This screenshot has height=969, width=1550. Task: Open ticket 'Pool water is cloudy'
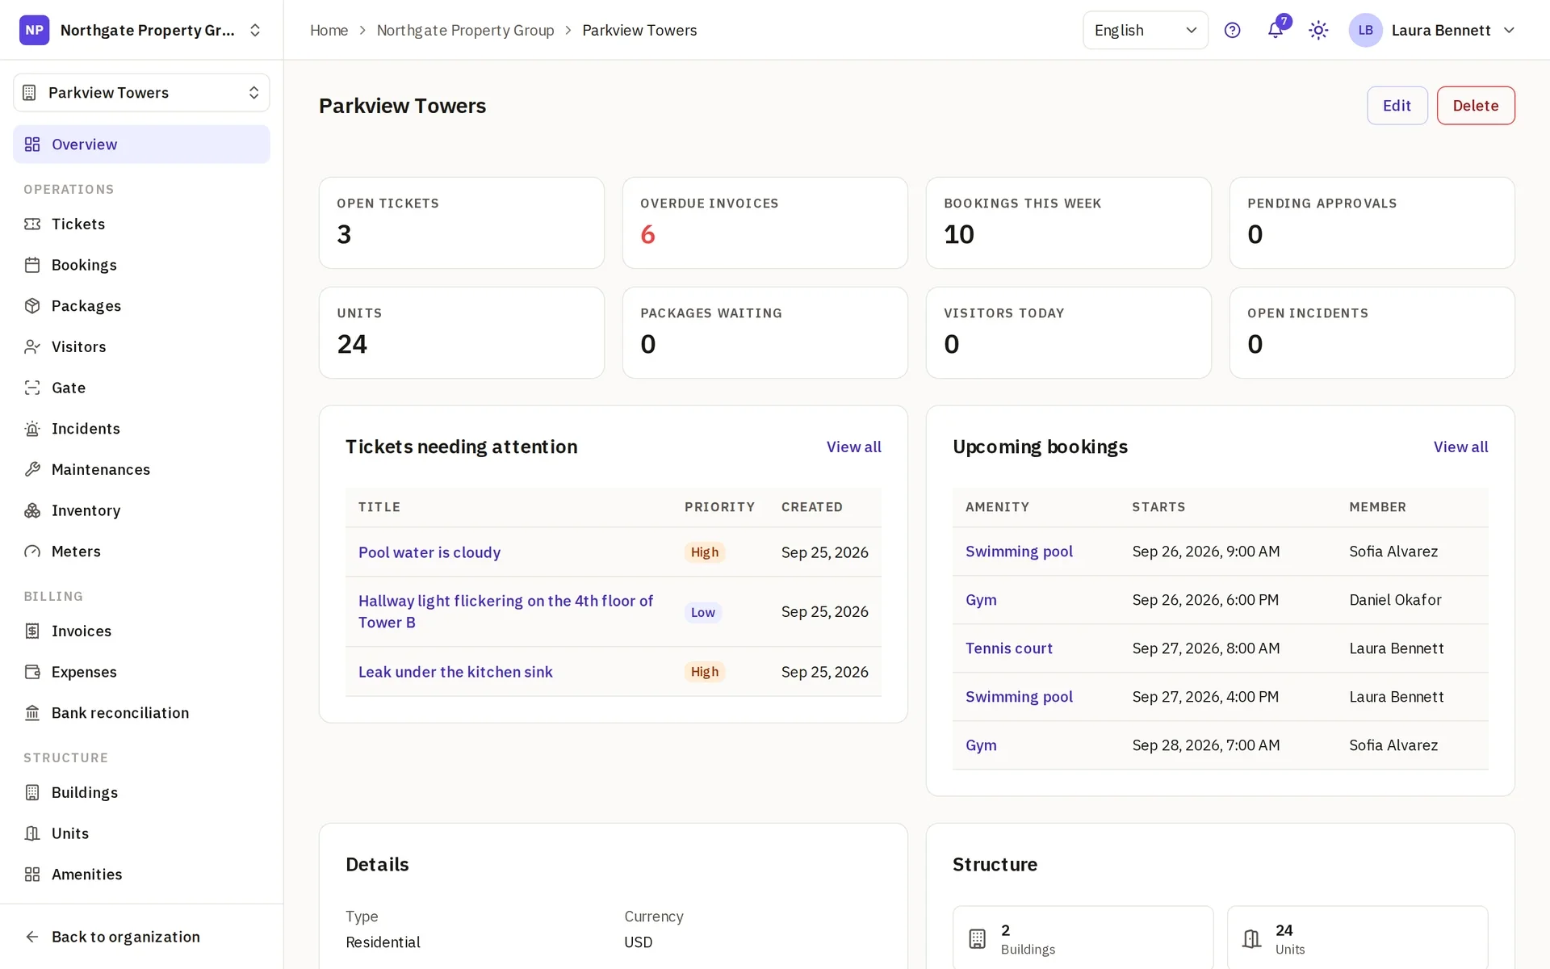(x=429, y=552)
